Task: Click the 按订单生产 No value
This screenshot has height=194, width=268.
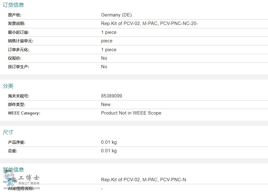Action: click(104, 67)
